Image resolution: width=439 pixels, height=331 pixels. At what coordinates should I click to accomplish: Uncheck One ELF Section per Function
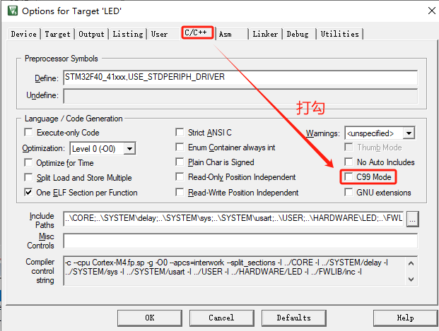[28, 193]
